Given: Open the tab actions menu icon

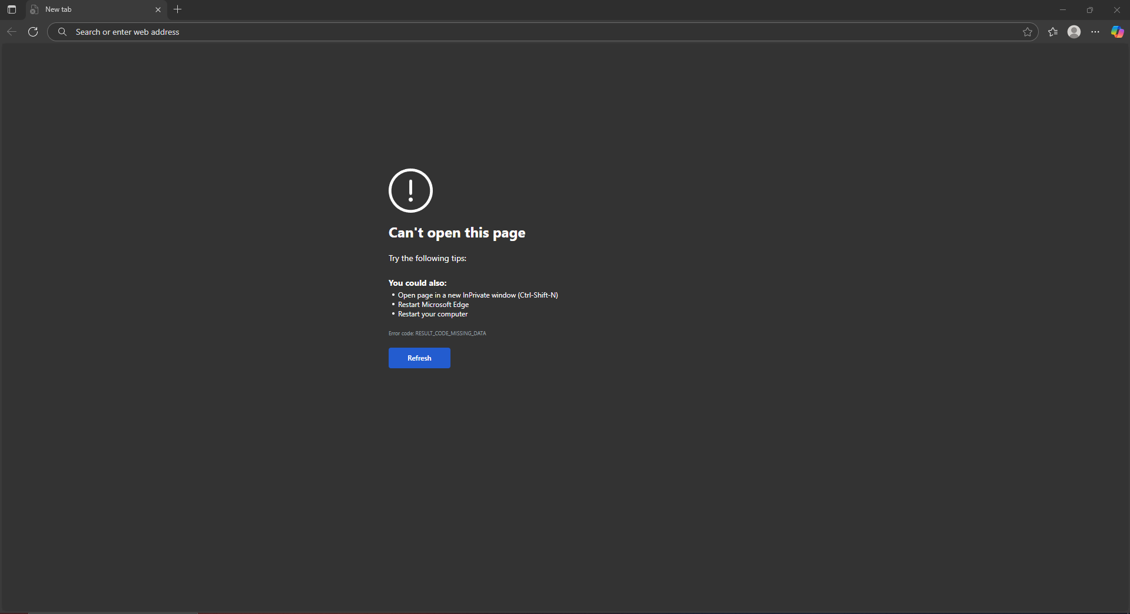Looking at the screenshot, I should pyautogui.click(x=12, y=9).
